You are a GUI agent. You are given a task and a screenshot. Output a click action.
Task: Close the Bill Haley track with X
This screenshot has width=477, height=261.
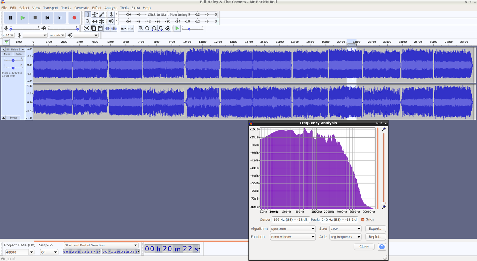pyautogui.click(x=4, y=49)
